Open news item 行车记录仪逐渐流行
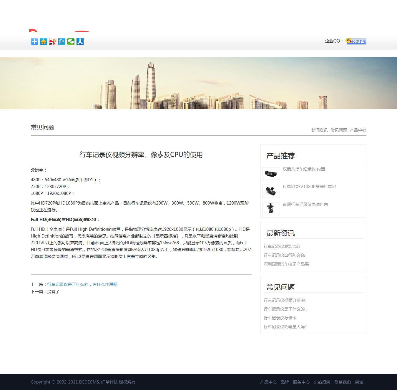397x390 pixels. point(282,246)
